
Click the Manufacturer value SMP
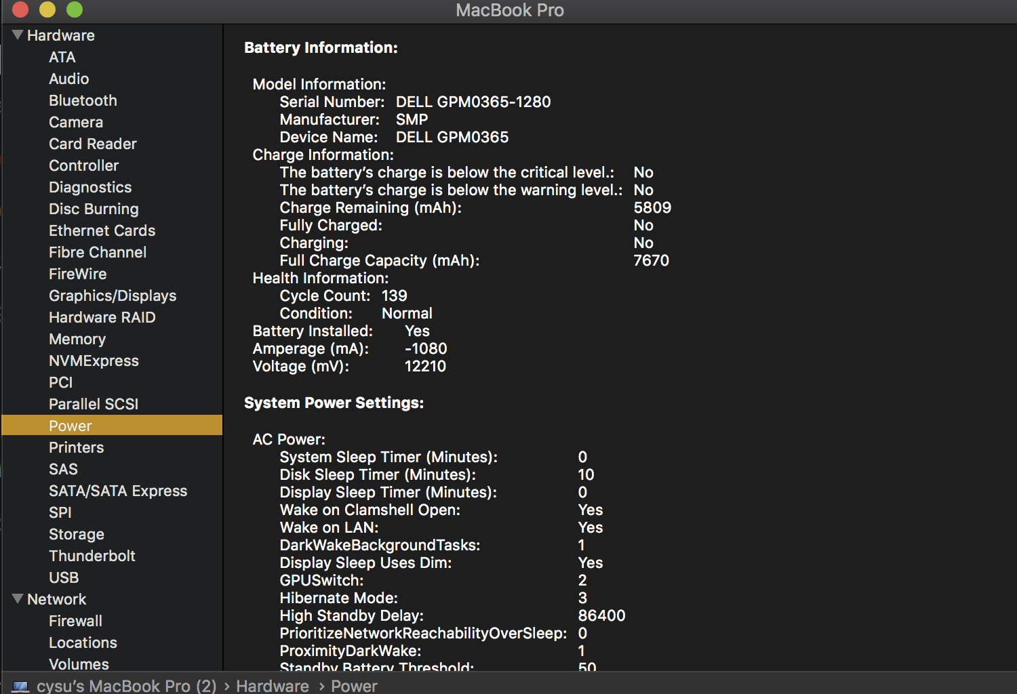click(412, 119)
